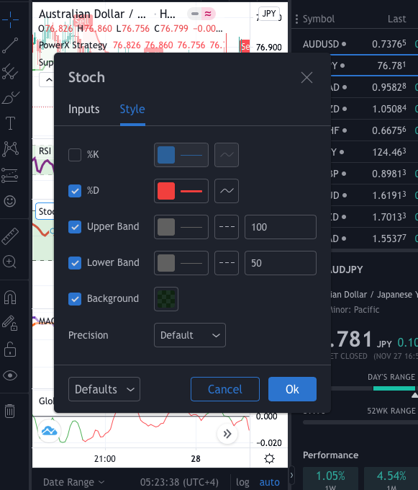Uncheck the Lower Band checkbox

point(75,263)
